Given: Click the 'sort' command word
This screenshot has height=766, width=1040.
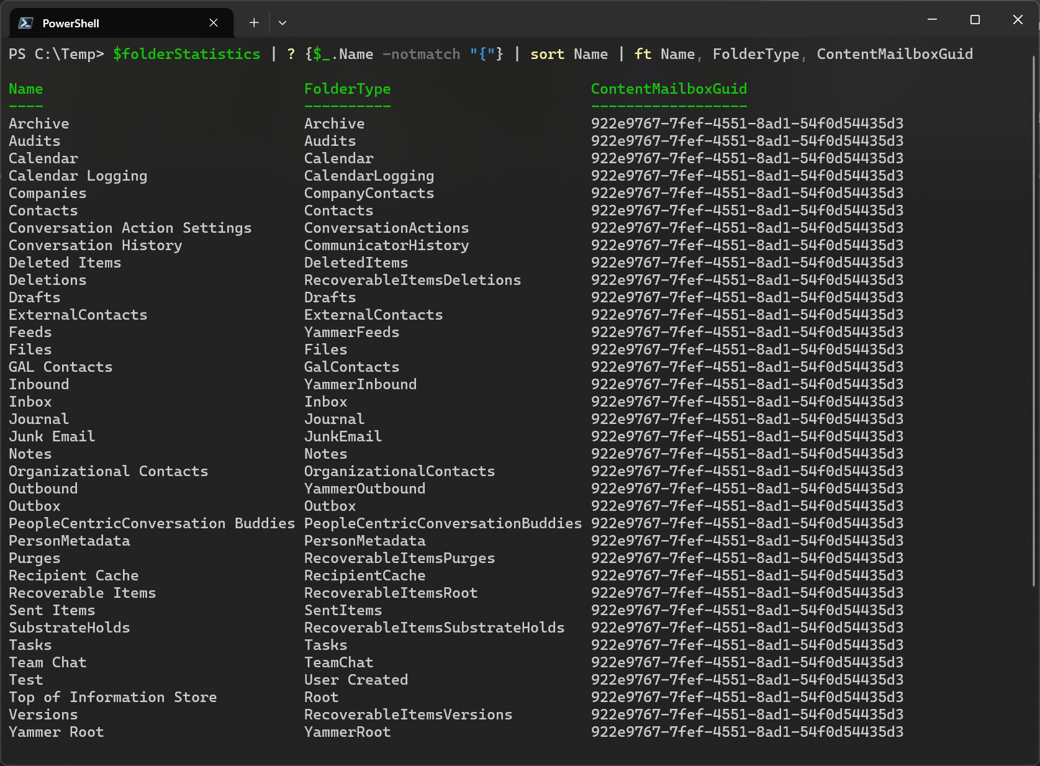Looking at the screenshot, I should pyautogui.click(x=548, y=54).
